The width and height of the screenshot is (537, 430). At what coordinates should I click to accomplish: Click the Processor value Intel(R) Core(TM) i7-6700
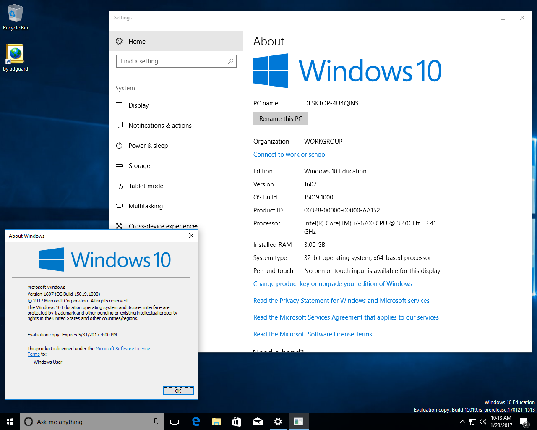370,227
